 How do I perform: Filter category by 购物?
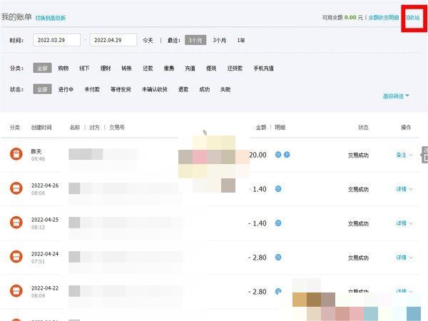pos(63,68)
